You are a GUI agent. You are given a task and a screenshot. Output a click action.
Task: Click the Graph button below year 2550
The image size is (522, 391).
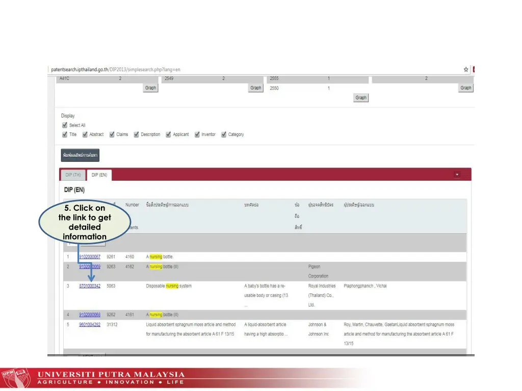(x=361, y=98)
